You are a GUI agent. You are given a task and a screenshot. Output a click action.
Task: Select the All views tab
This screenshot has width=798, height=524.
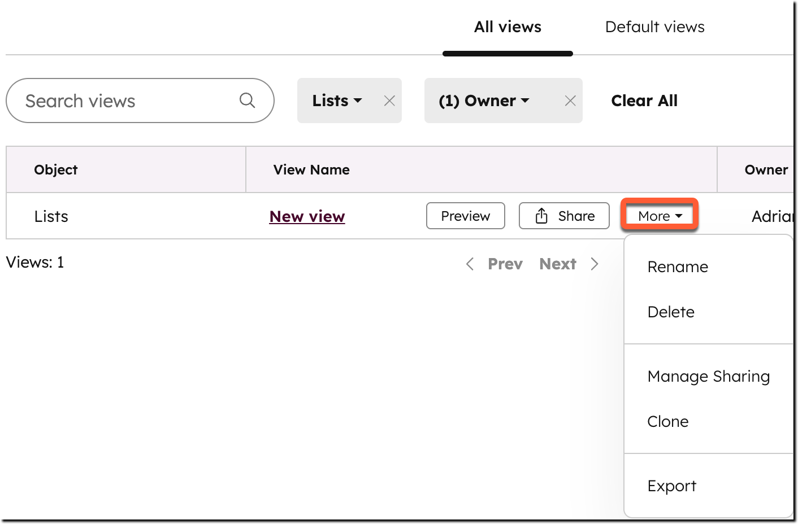(508, 27)
